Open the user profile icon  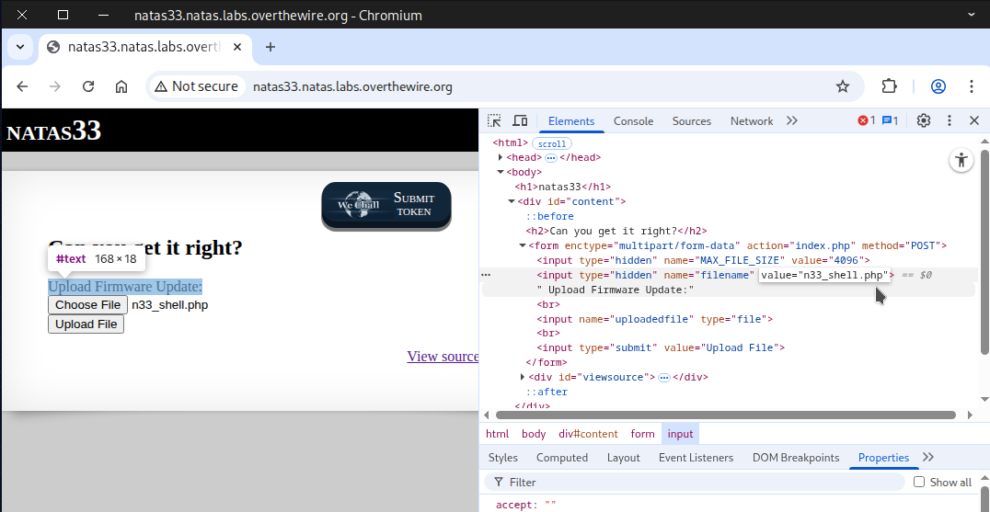(938, 86)
